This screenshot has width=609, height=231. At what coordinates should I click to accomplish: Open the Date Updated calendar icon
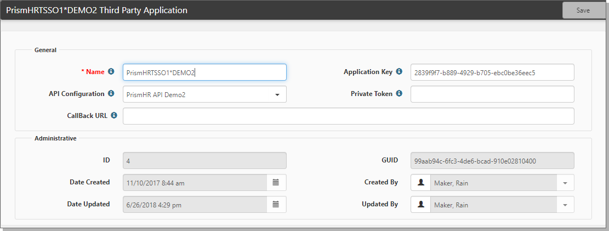tap(276, 204)
